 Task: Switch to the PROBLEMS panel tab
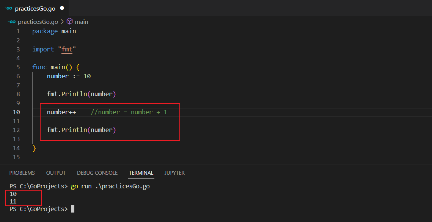[22, 173]
